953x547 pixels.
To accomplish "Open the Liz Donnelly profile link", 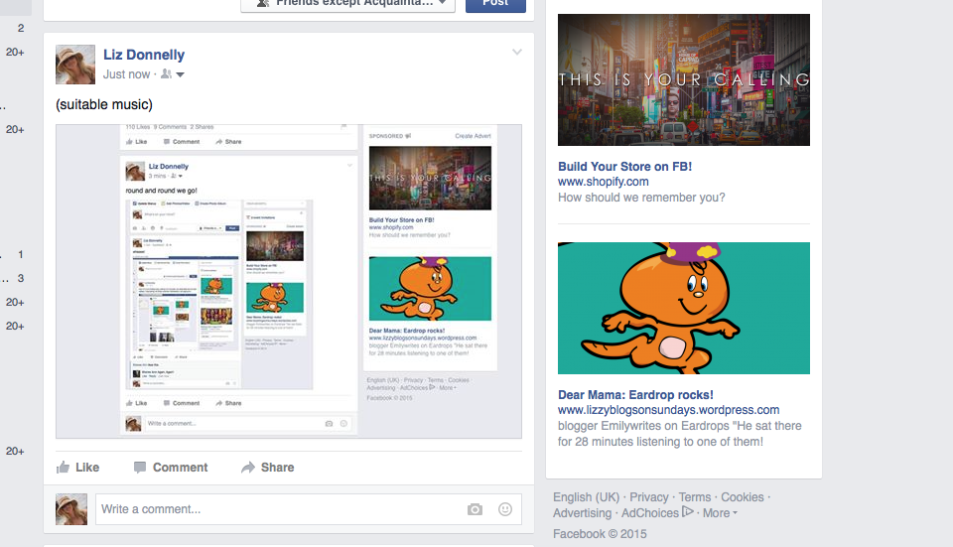I will [x=144, y=55].
